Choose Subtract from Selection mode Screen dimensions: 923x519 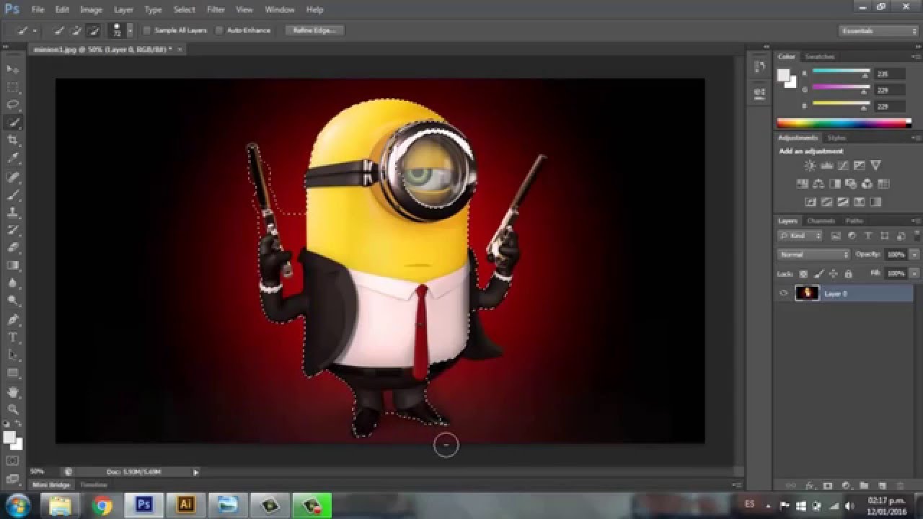pyautogui.click(x=92, y=30)
